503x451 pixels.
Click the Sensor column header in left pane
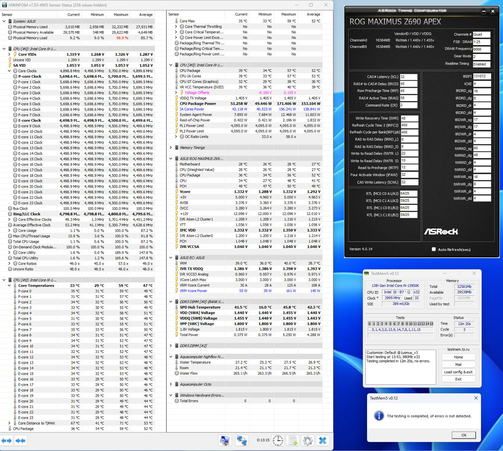point(29,15)
